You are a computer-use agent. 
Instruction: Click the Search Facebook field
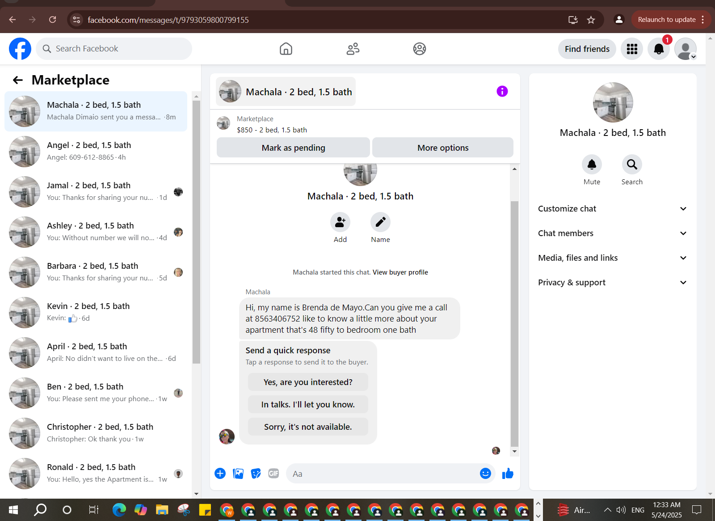coord(114,49)
